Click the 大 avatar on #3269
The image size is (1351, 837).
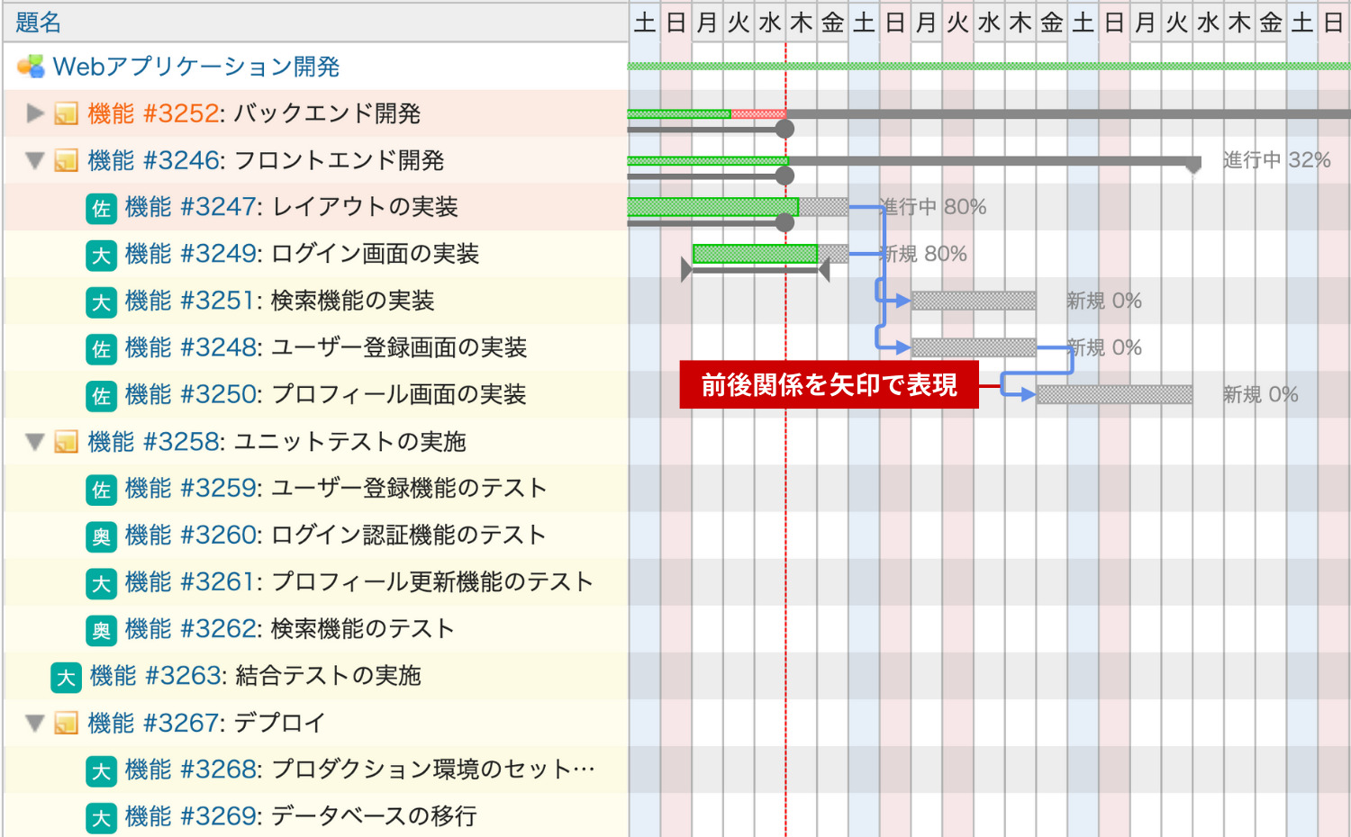pyautogui.click(x=101, y=817)
